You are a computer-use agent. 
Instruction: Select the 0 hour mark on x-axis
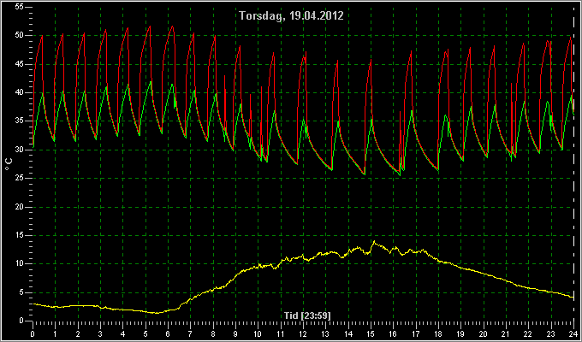tap(33, 333)
